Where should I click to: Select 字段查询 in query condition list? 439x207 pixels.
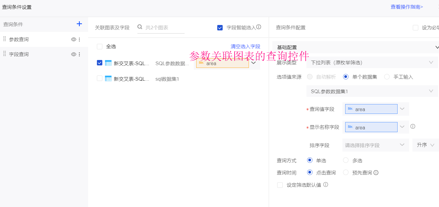pyautogui.click(x=19, y=54)
